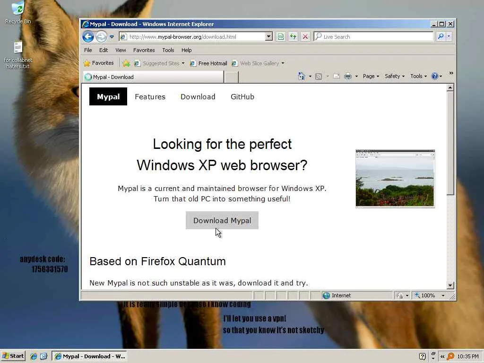Open the View menu
Screen dimensions: 484x363
[121, 50]
